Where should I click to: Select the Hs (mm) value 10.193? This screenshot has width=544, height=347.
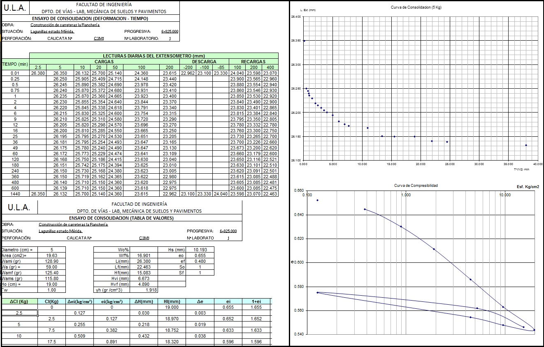click(x=200, y=250)
